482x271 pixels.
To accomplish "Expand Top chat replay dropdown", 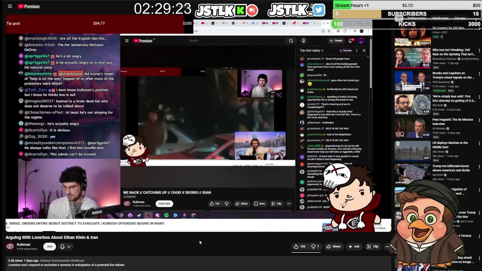I will pos(311,50).
